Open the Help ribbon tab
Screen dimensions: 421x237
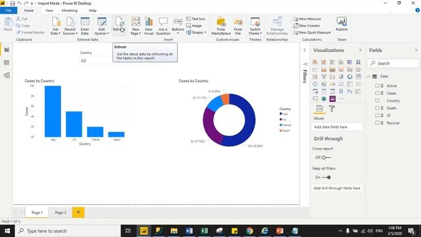93,11
